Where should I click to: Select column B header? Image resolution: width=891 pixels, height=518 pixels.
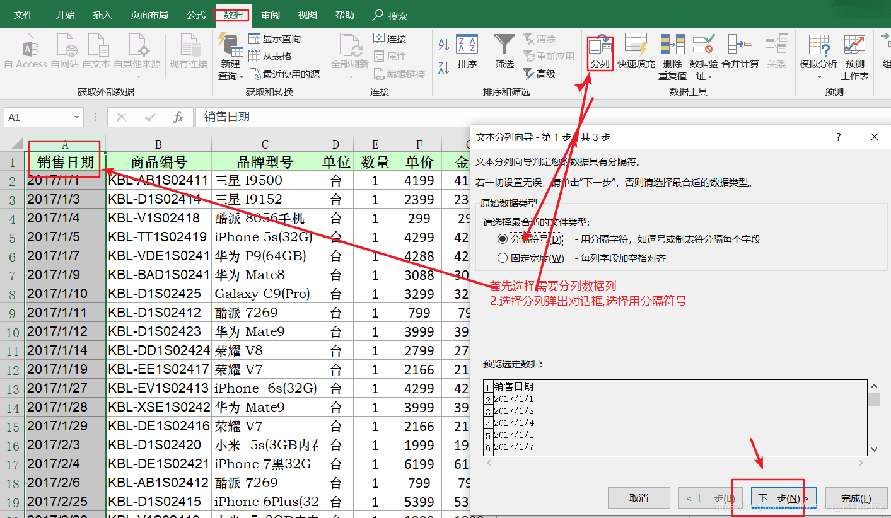(x=158, y=145)
